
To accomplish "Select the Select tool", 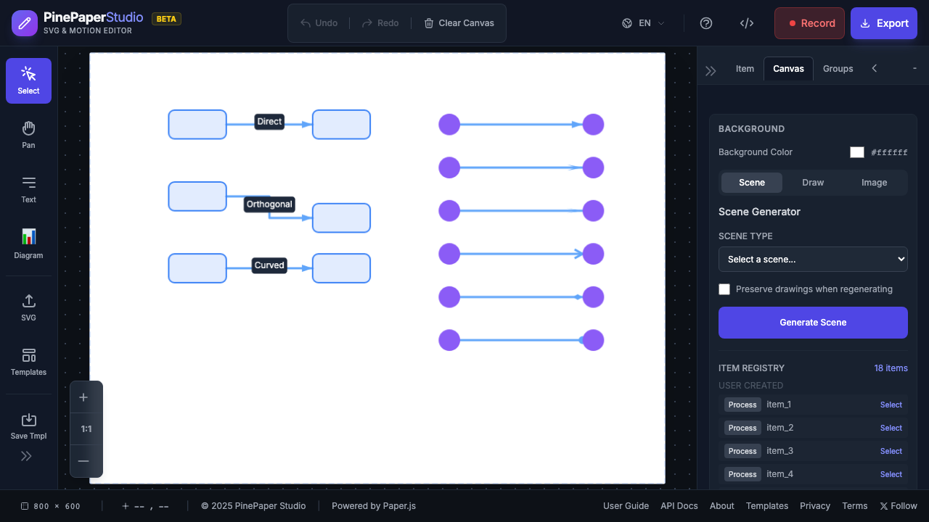I will point(28,80).
